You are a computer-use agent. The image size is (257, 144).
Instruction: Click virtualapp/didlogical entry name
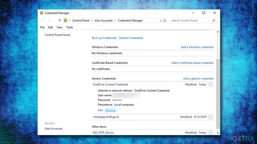tap(106, 117)
